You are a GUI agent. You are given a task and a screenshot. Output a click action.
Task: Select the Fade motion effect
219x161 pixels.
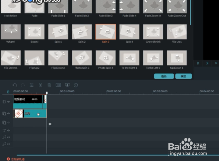click(x=34, y=7)
